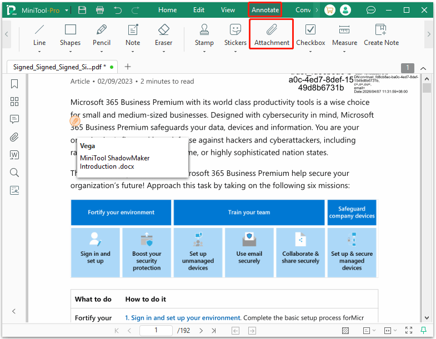Open the Convert tab
The height and width of the screenshot is (339, 436).
click(x=303, y=10)
